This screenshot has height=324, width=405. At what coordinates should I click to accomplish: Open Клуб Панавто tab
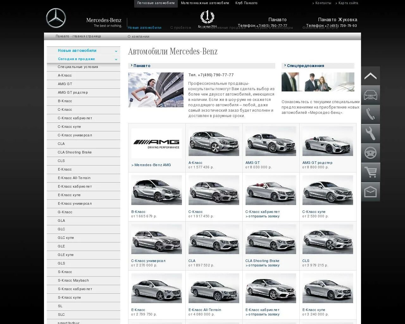[x=246, y=3]
